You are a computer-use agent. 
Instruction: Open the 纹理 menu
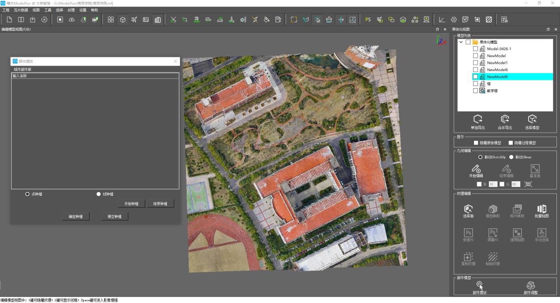[71, 10]
